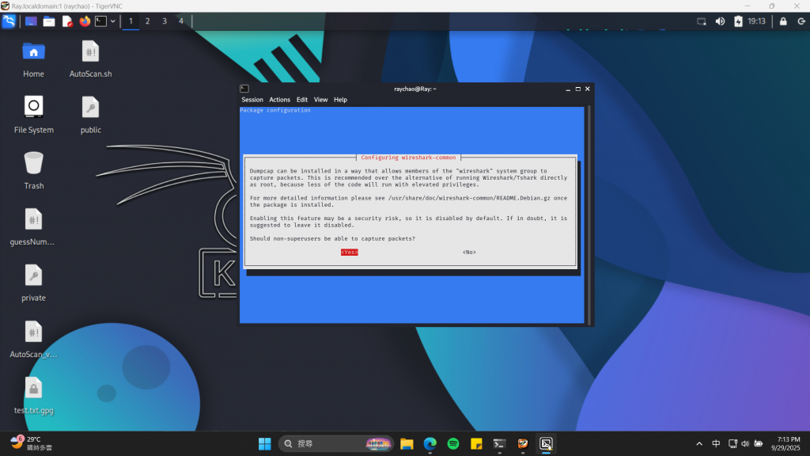Close the TigerVNC viewer window
This screenshot has height=456, width=810.
click(797, 6)
